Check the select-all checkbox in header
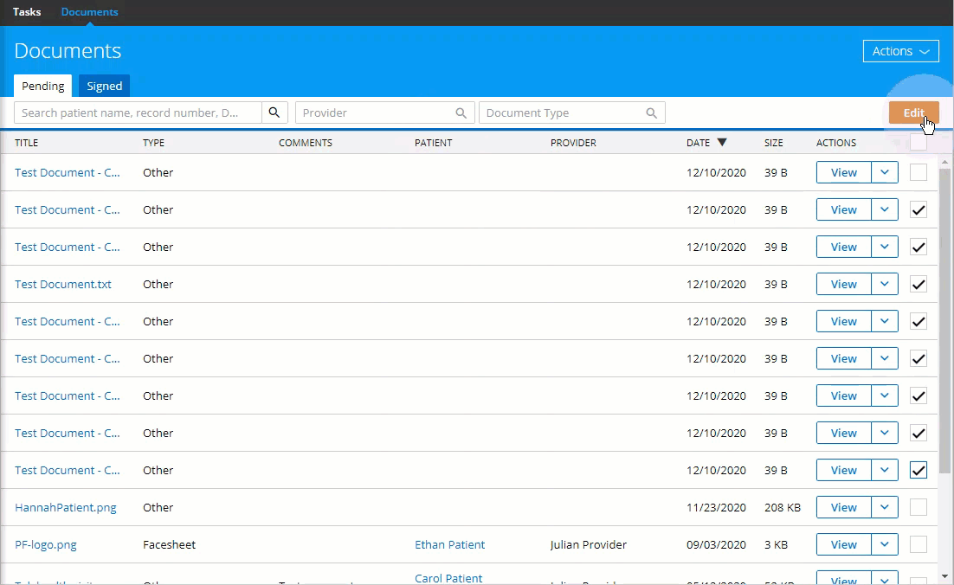Image resolution: width=954 pixels, height=585 pixels. coord(919,143)
